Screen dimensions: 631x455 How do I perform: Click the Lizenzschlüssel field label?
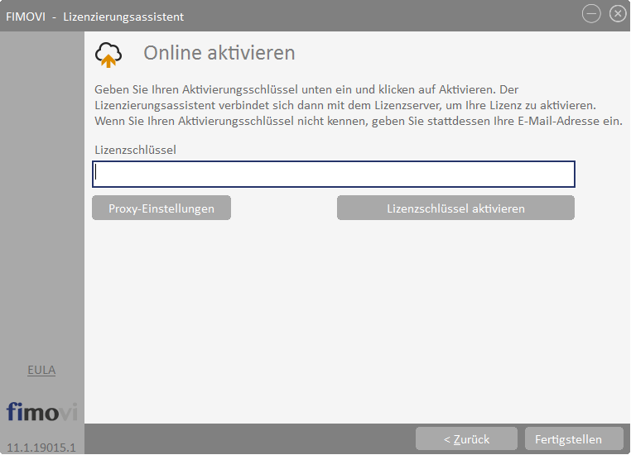coord(135,150)
